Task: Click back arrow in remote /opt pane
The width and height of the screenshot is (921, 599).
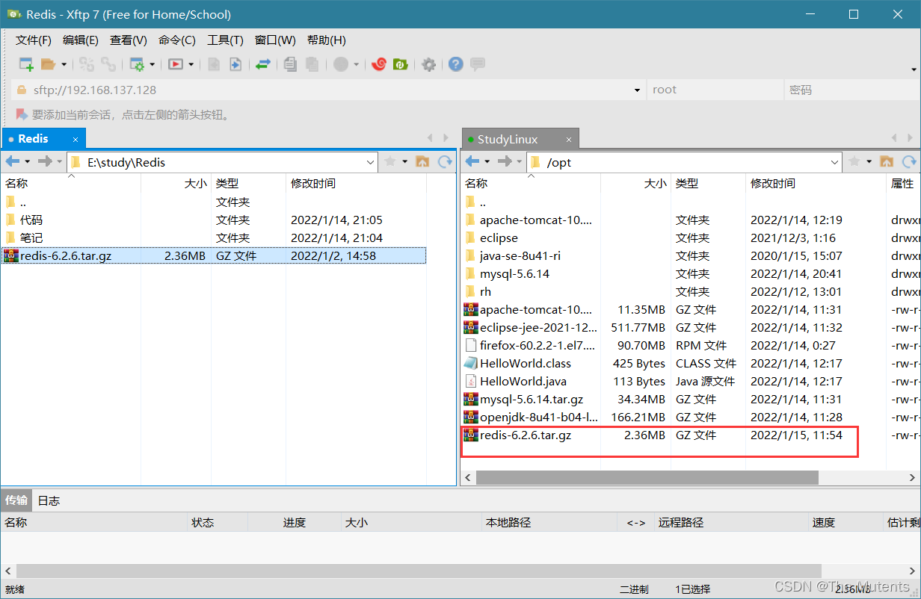Action: point(472,161)
